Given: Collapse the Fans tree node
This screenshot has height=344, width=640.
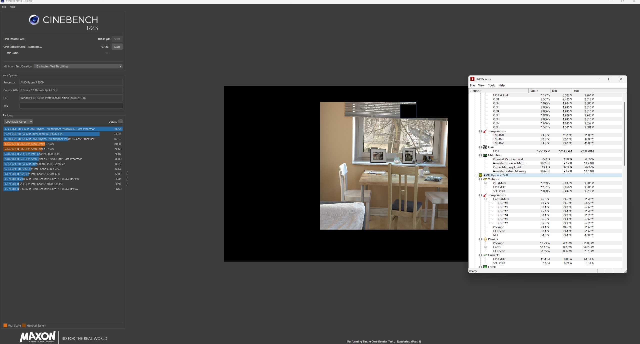Looking at the screenshot, I should [x=480, y=147].
